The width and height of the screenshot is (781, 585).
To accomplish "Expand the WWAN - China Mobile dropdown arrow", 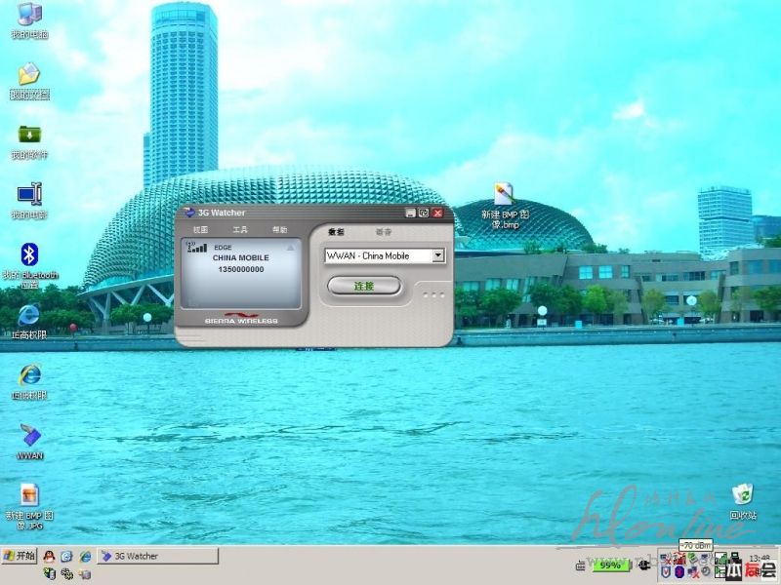I will click(x=438, y=255).
